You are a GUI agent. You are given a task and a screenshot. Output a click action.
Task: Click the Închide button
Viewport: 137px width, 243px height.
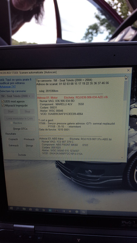tap(22, 155)
